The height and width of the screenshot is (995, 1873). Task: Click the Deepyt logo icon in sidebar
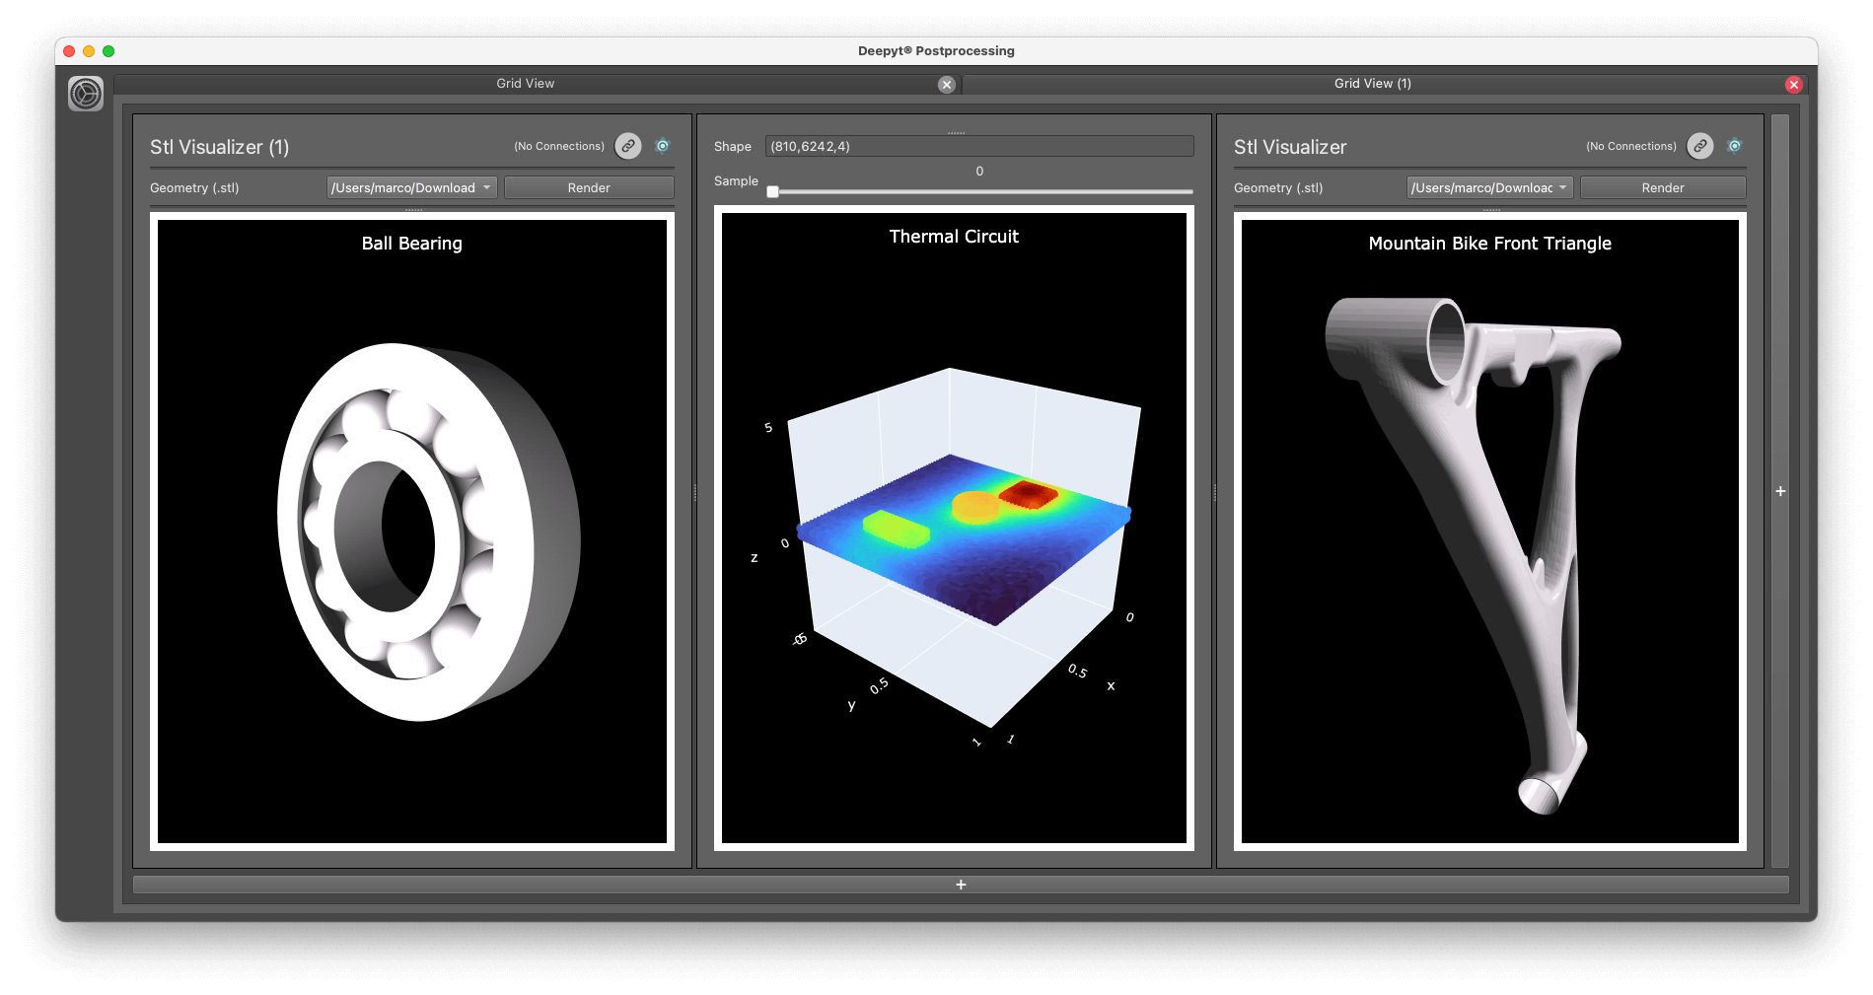tap(86, 94)
